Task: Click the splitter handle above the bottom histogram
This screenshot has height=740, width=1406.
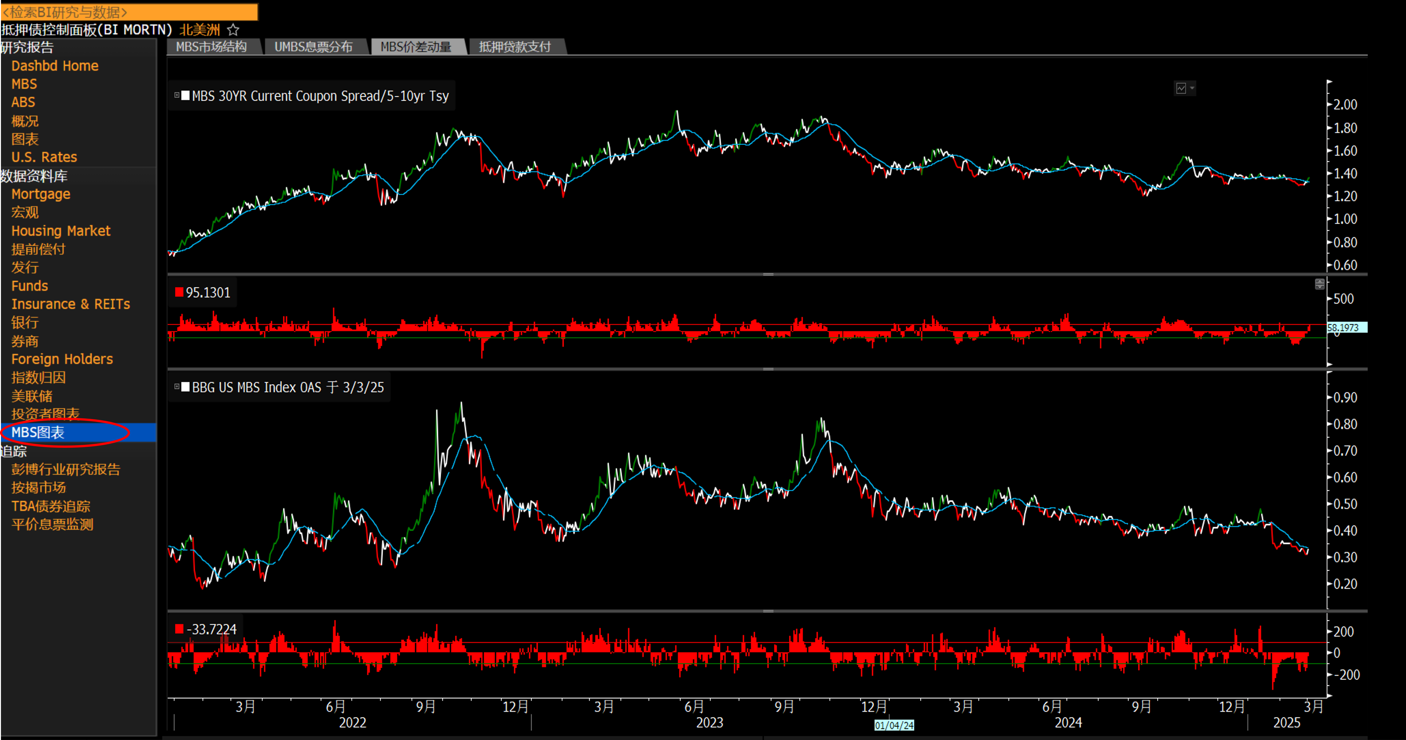Action: point(768,611)
